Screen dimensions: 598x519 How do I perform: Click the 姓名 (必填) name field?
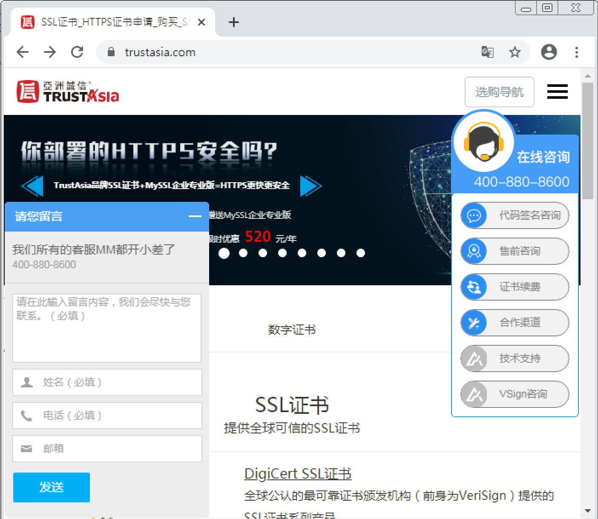click(x=107, y=382)
